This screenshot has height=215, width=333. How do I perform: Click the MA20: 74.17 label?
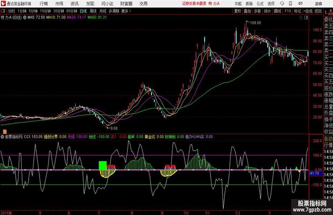coord(77,18)
